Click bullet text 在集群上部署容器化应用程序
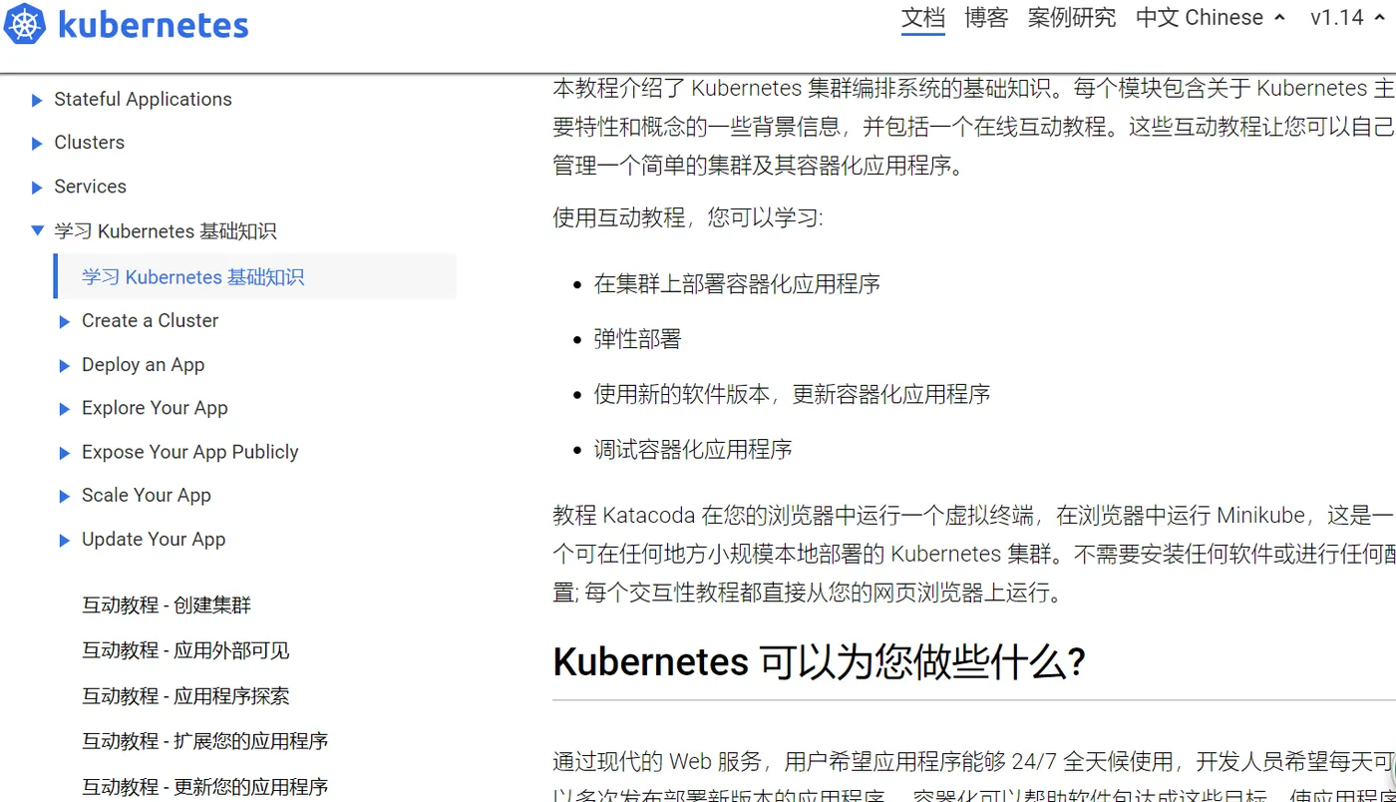The height and width of the screenshot is (802, 1396). click(x=737, y=283)
